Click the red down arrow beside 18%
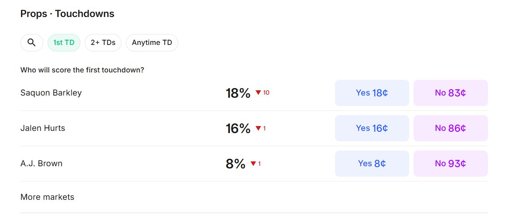This screenshot has width=511, height=219. pyautogui.click(x=259, y=92)
